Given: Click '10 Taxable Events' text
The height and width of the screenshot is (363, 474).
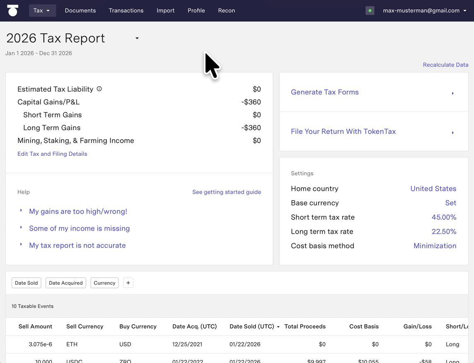Looking at the screenshot, I should (33, 306).
